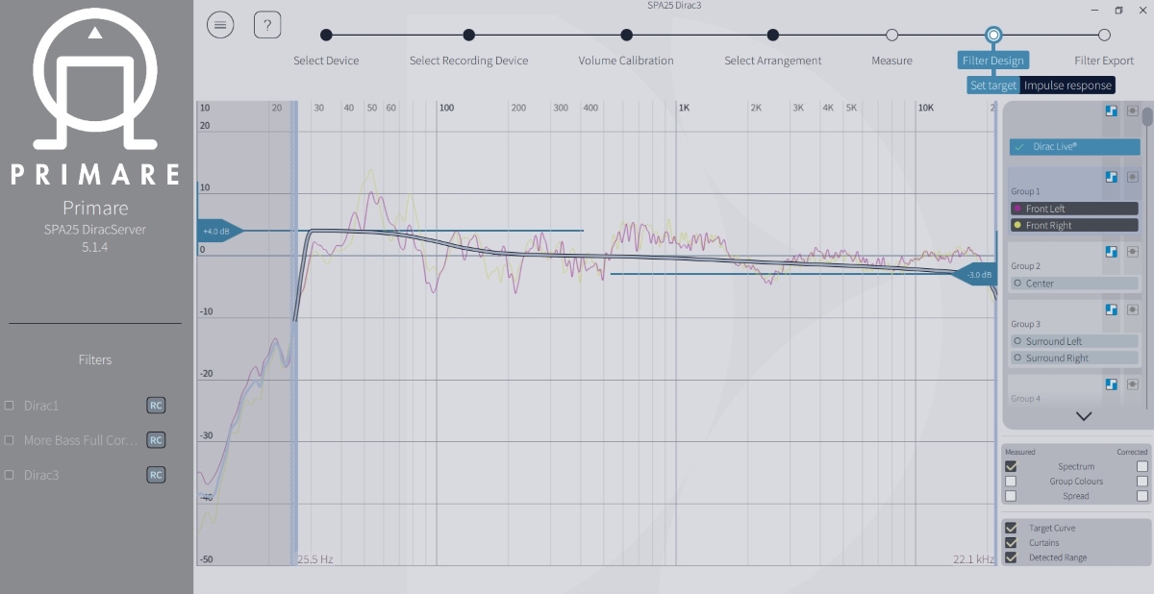Screen dimensions: 1154x594
Task: Click the Filters heading in the sidebar
Action: point(95,359)
